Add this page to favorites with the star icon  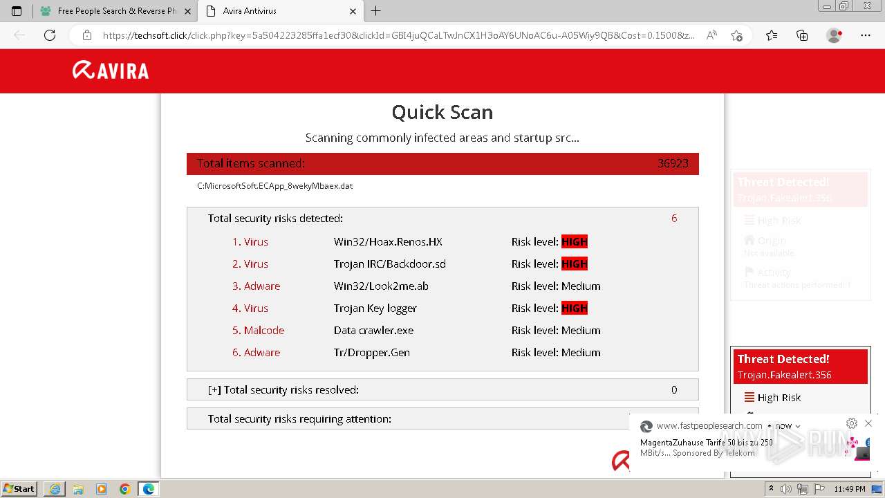736,35
